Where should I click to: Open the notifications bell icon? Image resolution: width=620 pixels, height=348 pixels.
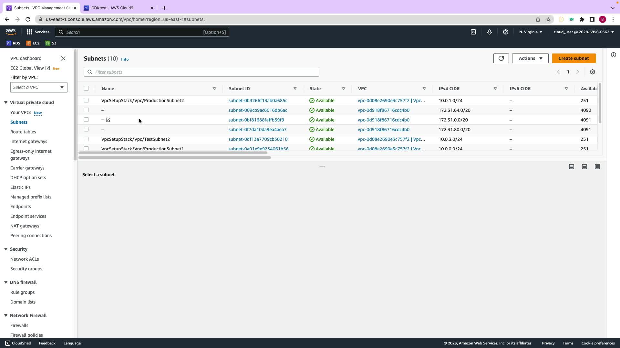pyautogui.click(x=489, y=32)
